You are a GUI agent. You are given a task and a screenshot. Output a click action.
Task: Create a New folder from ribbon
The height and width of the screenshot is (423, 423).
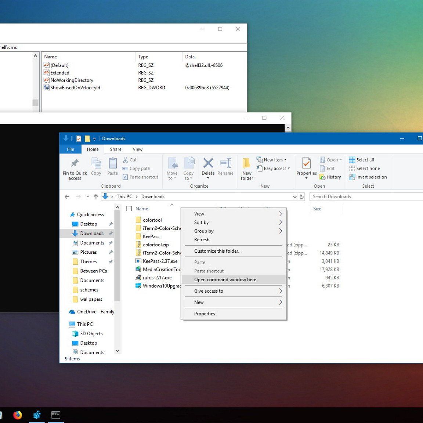tap(247, 163)
